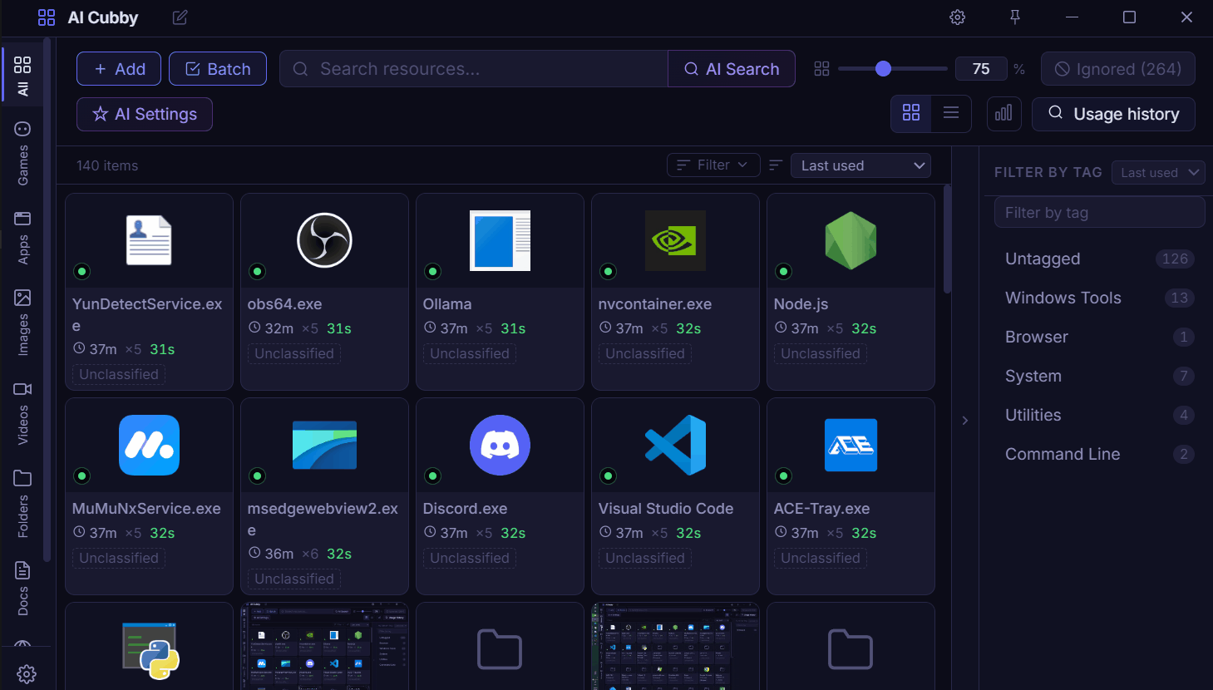Click the Batch button
Viewport: 1213px width, 690px height.
[218, 69]
